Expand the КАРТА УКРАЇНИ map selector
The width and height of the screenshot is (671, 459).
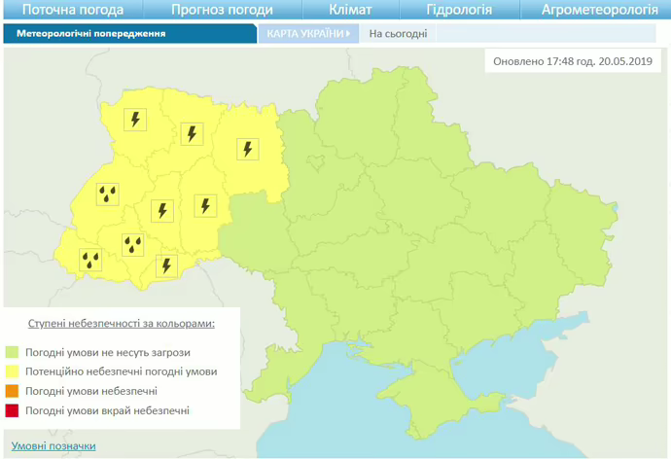306,33
